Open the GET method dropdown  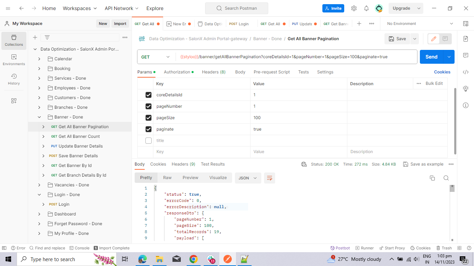coord(156,57)
